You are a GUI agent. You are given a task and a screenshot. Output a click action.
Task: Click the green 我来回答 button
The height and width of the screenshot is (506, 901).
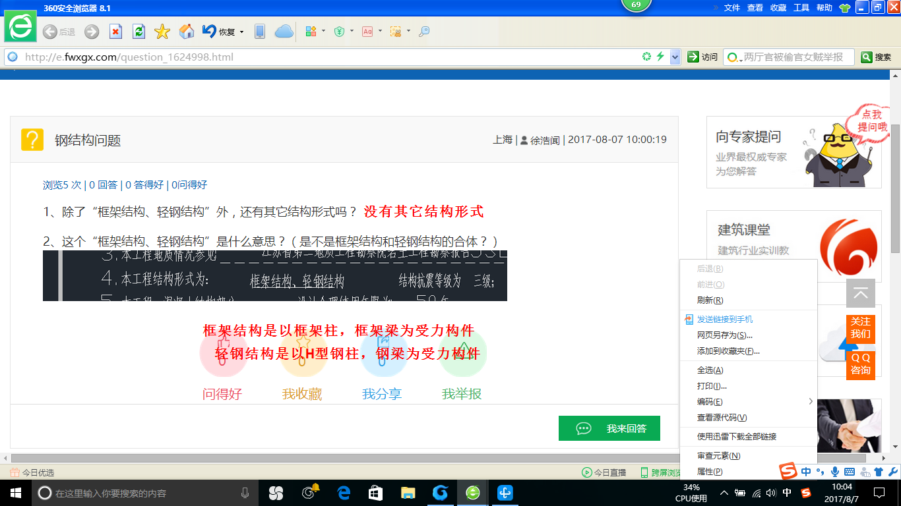(x=609, y=428)
